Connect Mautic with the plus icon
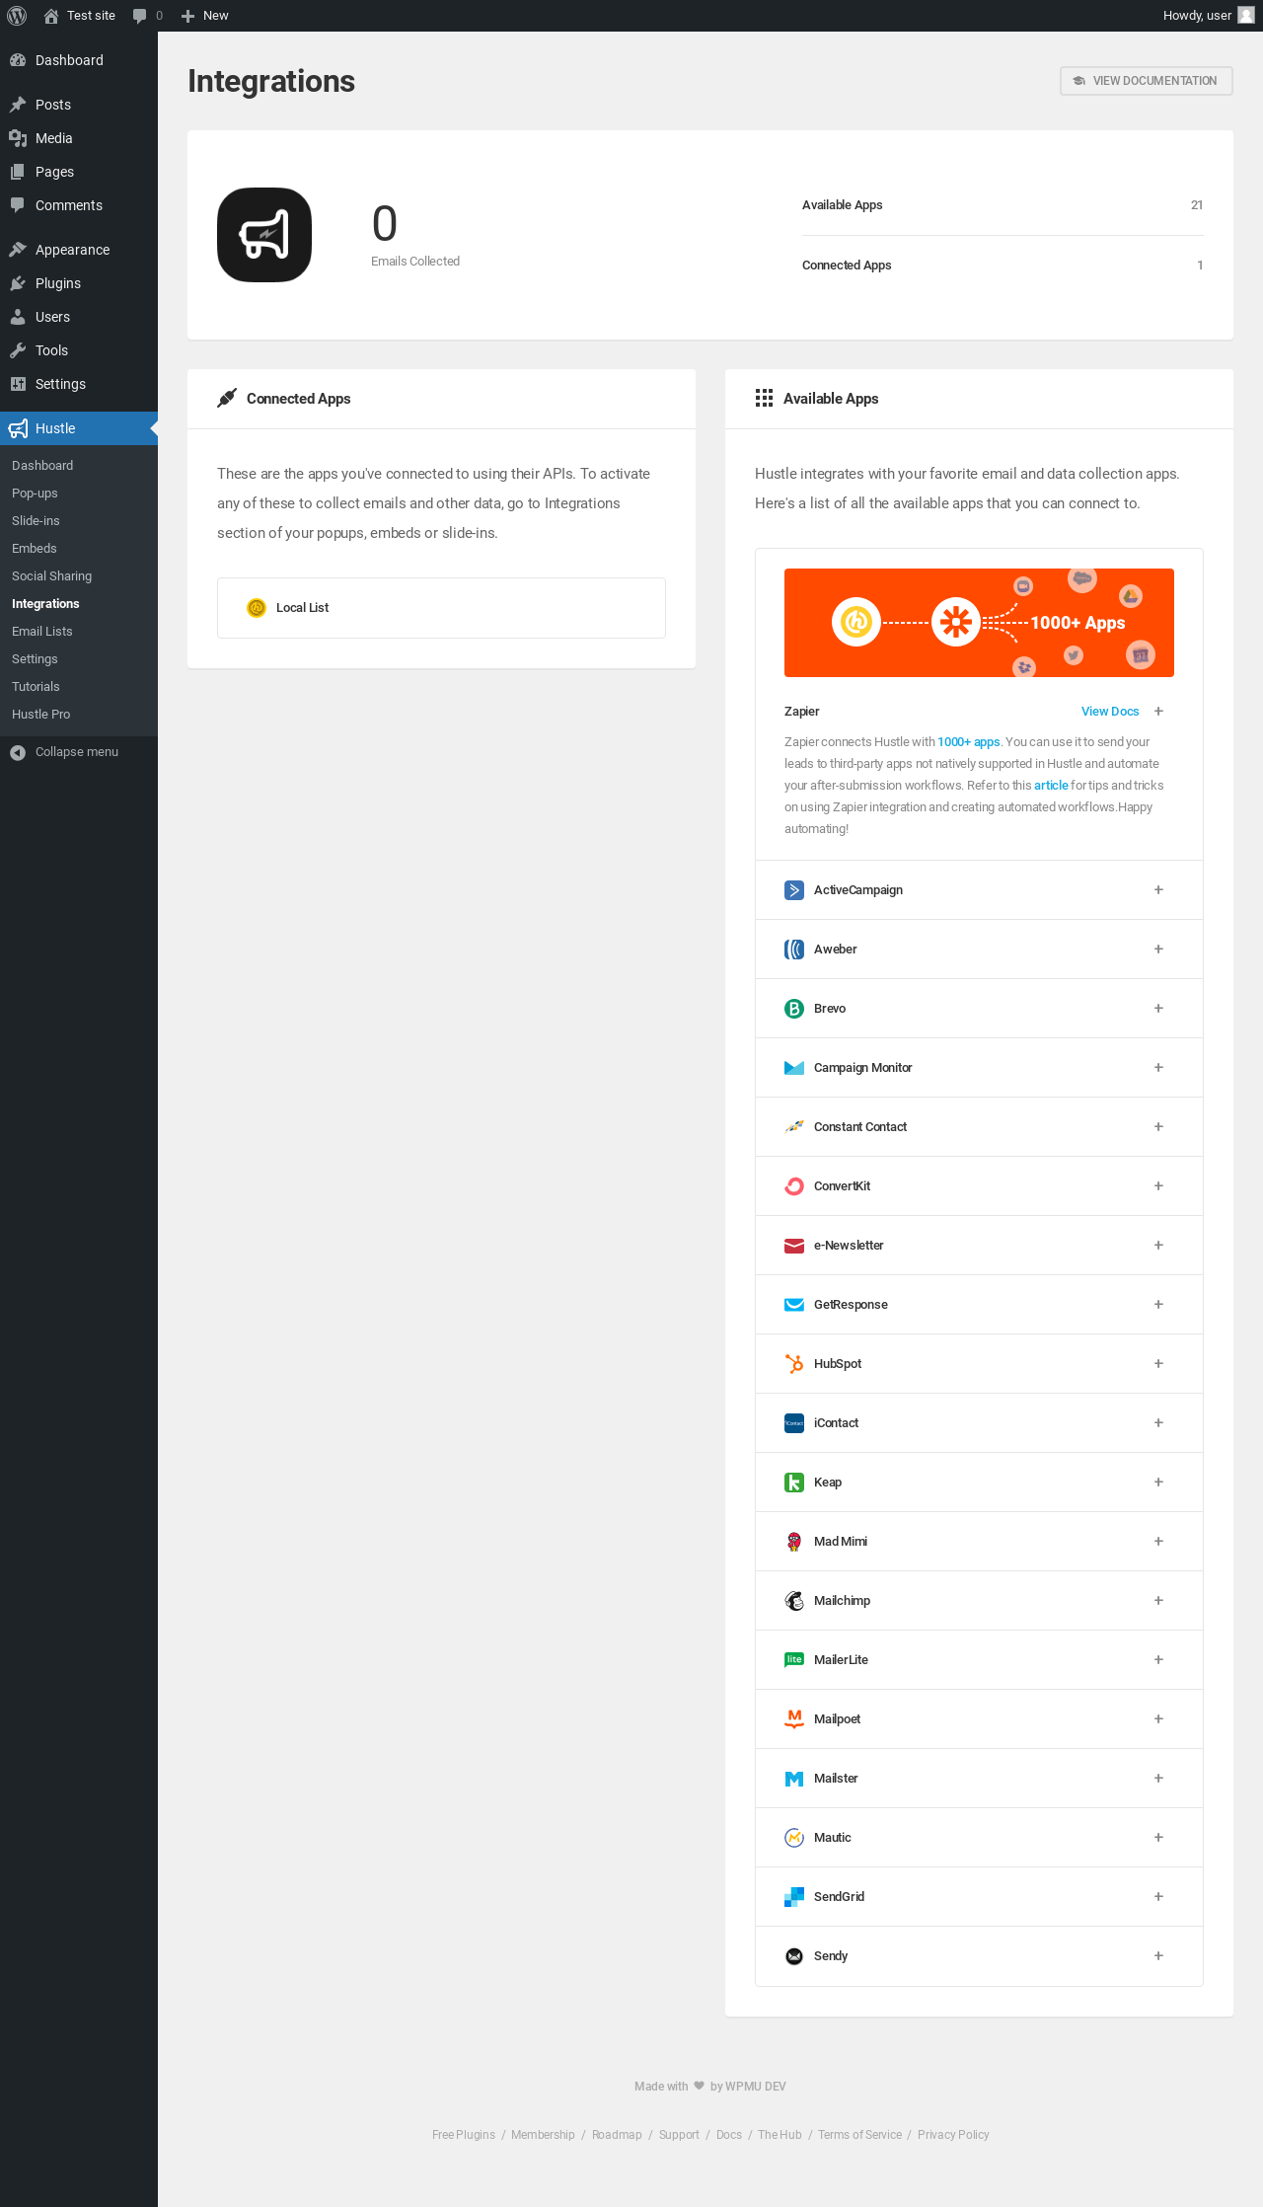The width and height of the screenshot is (1263, 2207). click(1158, 1838)
